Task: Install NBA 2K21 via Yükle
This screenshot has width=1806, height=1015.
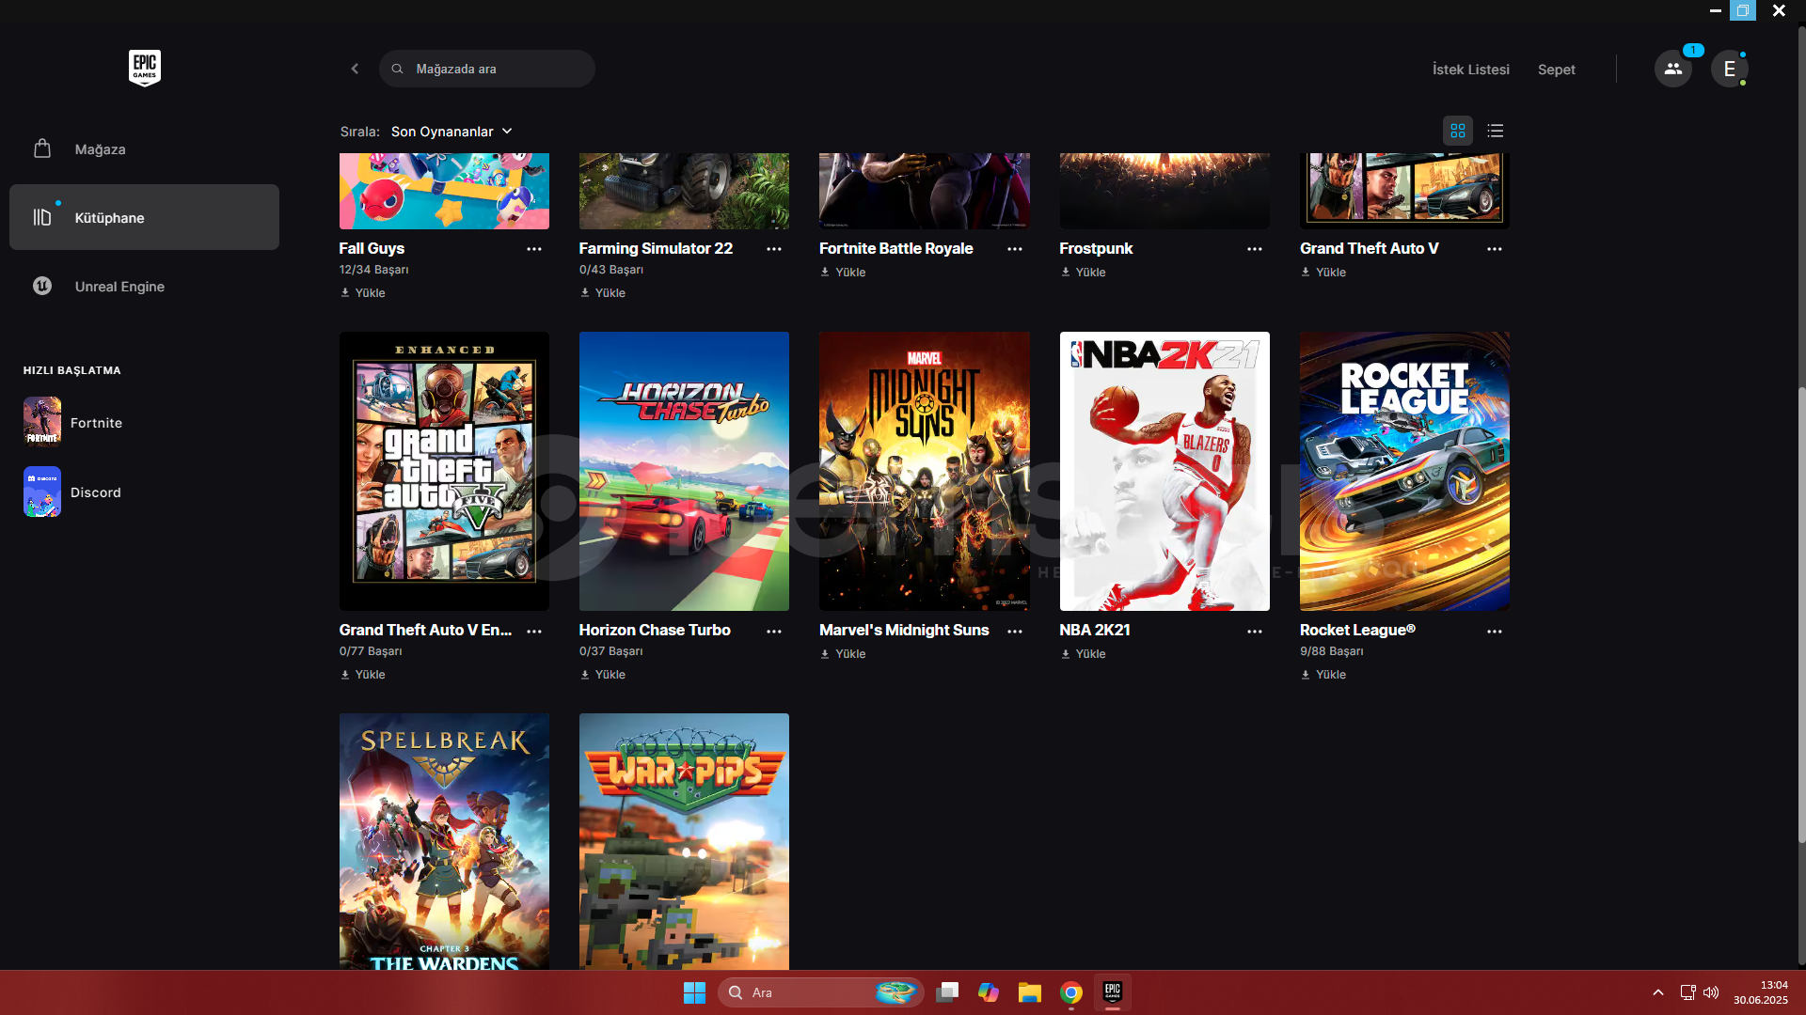Action: click(1083, 654)
